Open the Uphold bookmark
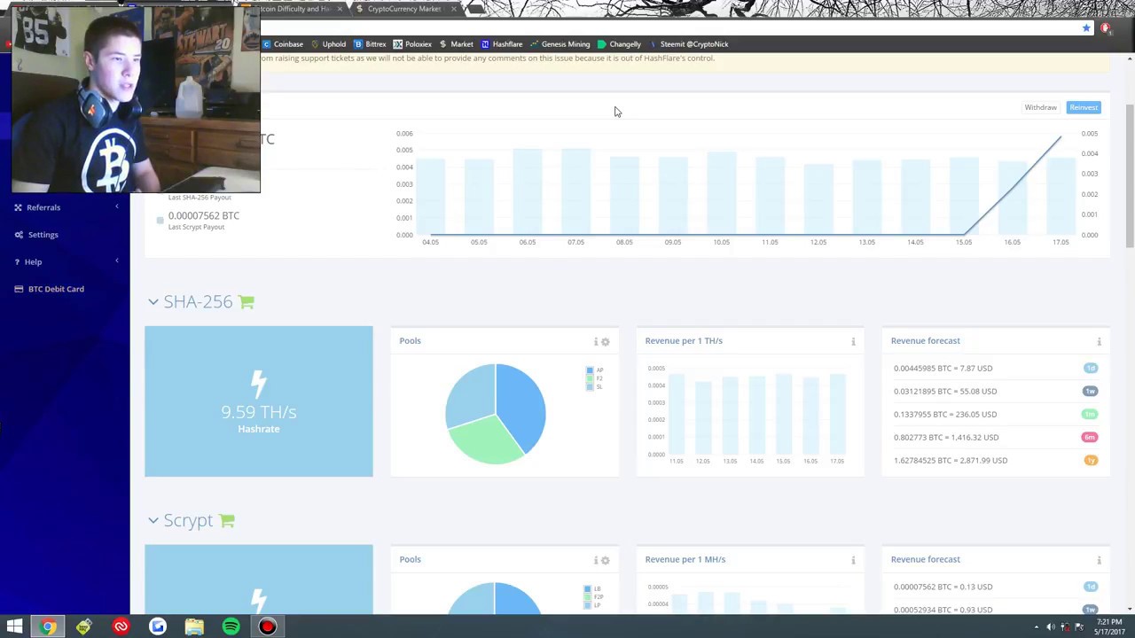This screenshot has height=638, width=1135. tap(327, 44)
